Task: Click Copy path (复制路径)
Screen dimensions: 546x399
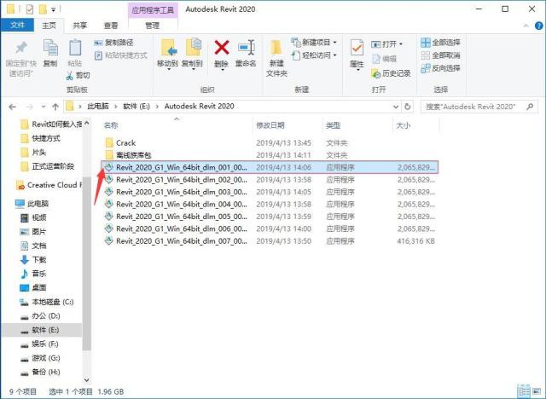Action: point(113,43)
